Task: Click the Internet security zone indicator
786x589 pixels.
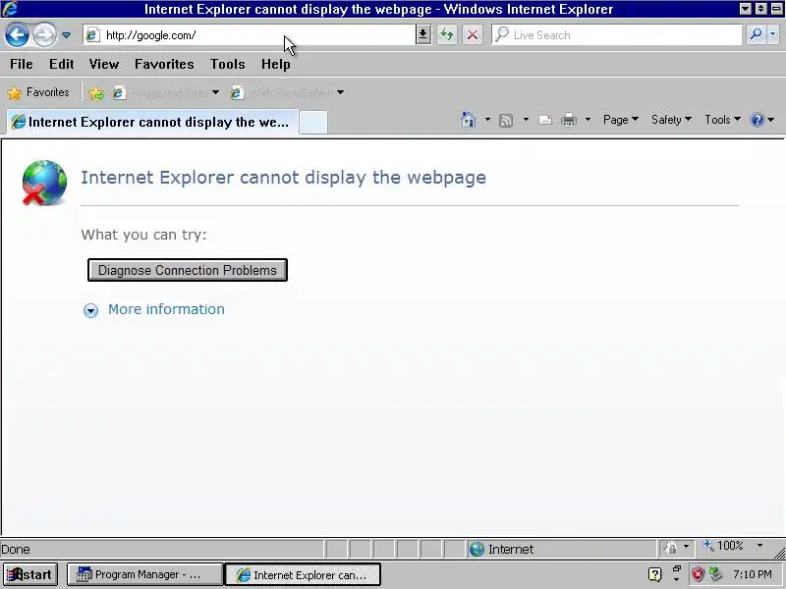Action: 560,550
